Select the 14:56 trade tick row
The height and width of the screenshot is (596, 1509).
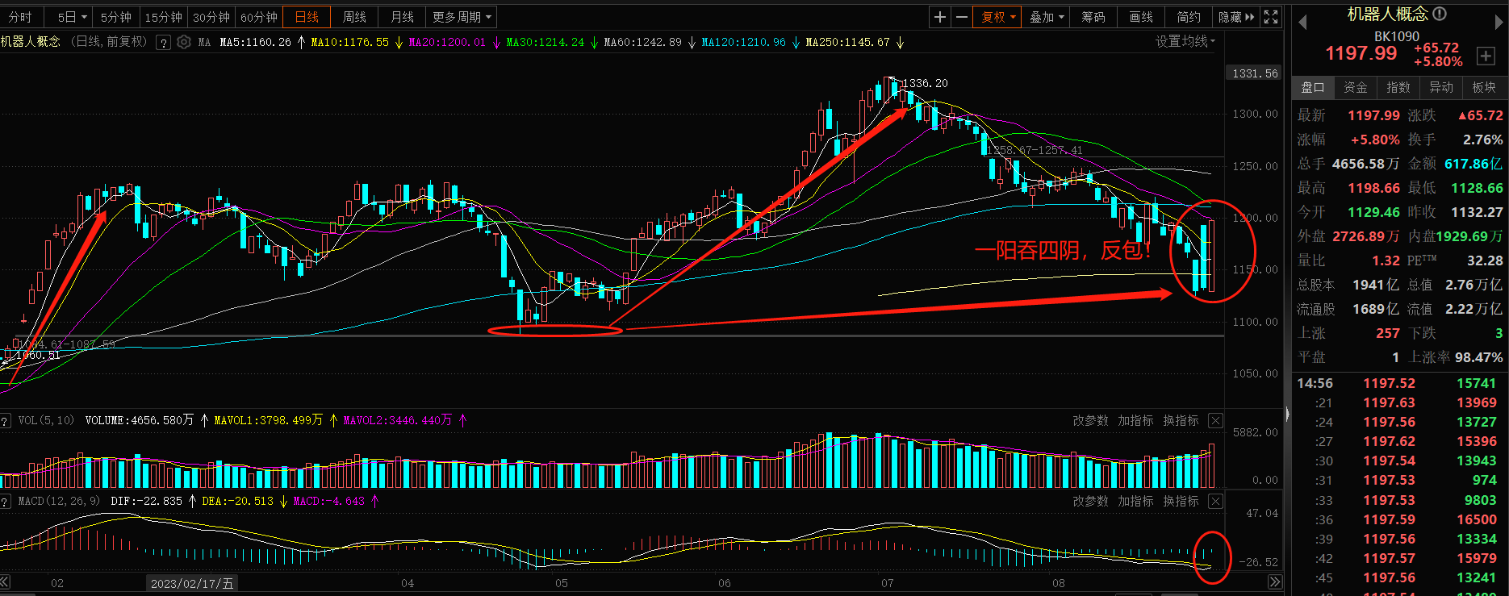[1399, 383]
